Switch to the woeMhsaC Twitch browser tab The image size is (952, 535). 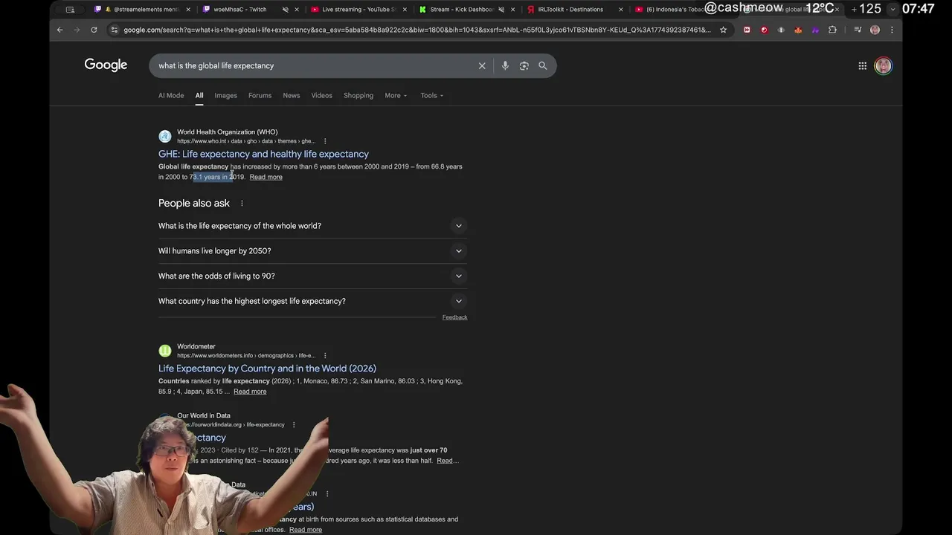click(239, 10)
